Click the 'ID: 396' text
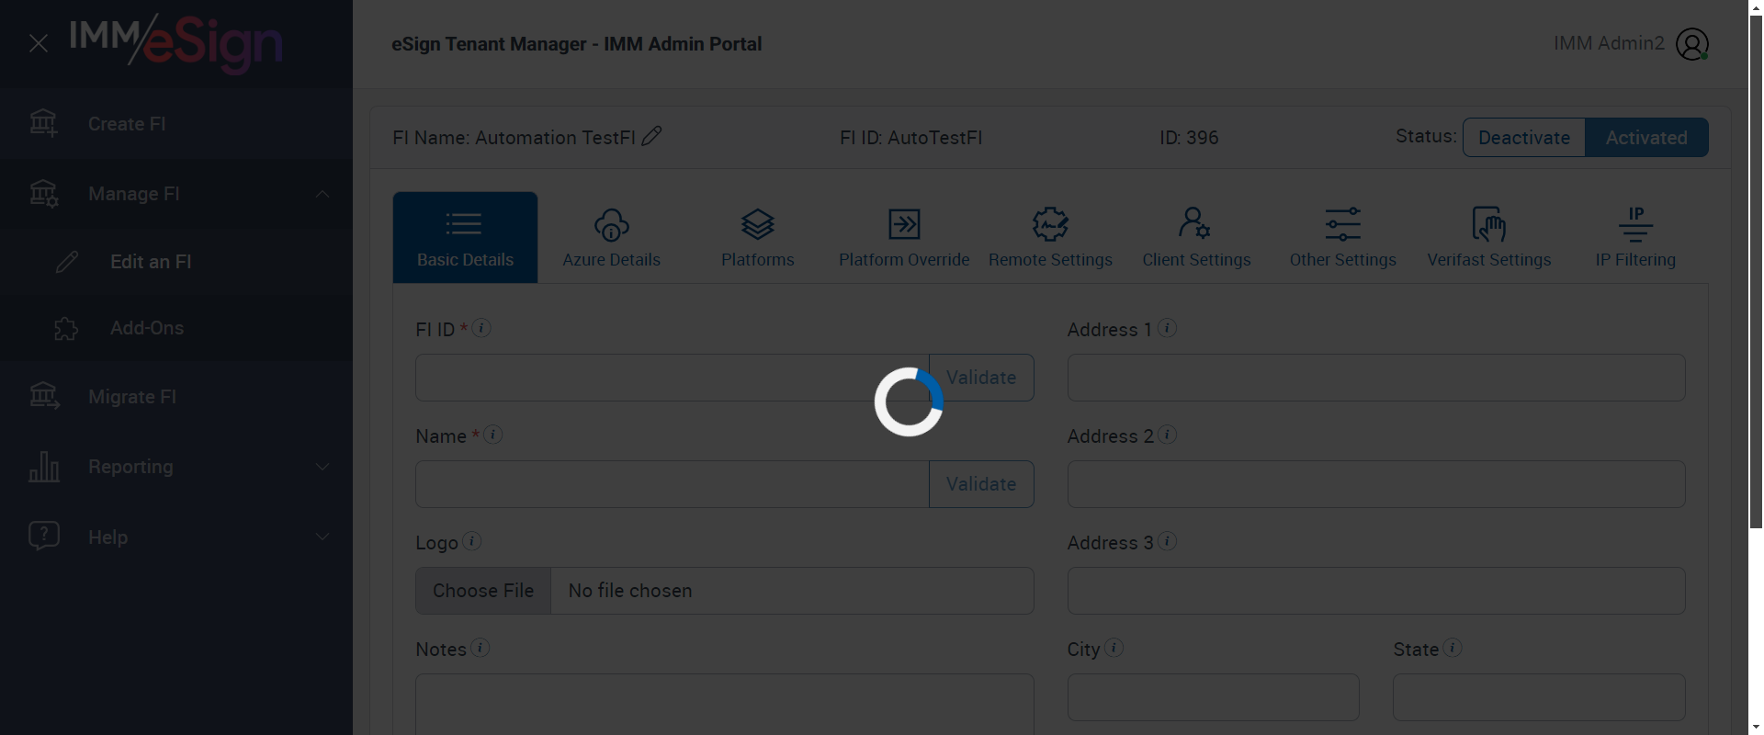 (1189, 138)
